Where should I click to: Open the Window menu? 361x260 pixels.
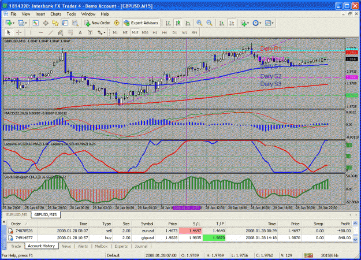point(88,14)
